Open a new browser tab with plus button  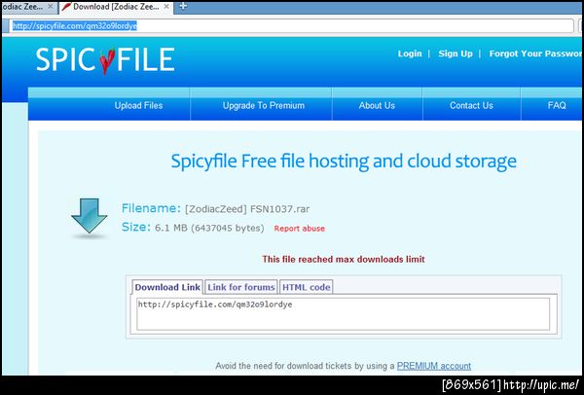(183, 7)
